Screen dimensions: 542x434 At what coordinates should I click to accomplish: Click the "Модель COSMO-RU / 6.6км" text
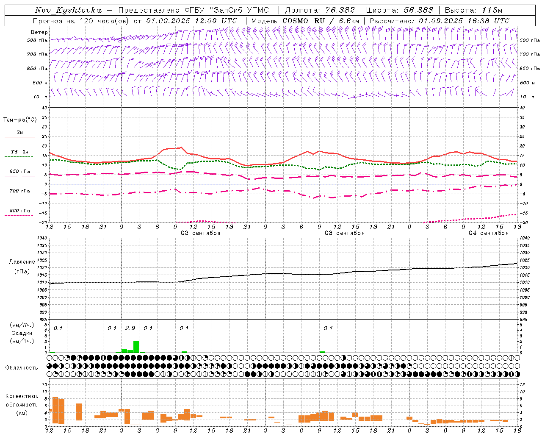pyautogui.click(x=305, y=21)
